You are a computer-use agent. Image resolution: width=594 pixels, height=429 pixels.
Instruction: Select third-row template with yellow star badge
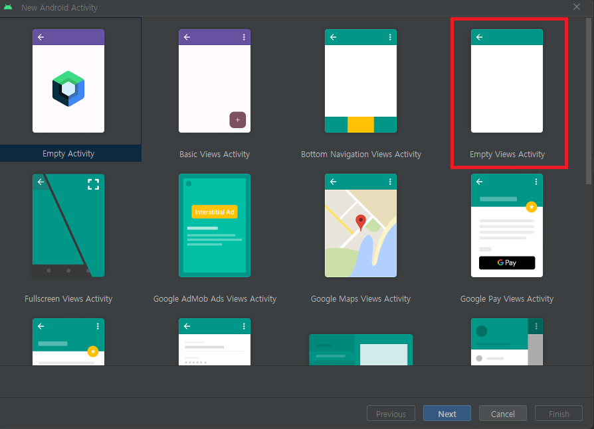pyautogui.click(x=68, y=341)
